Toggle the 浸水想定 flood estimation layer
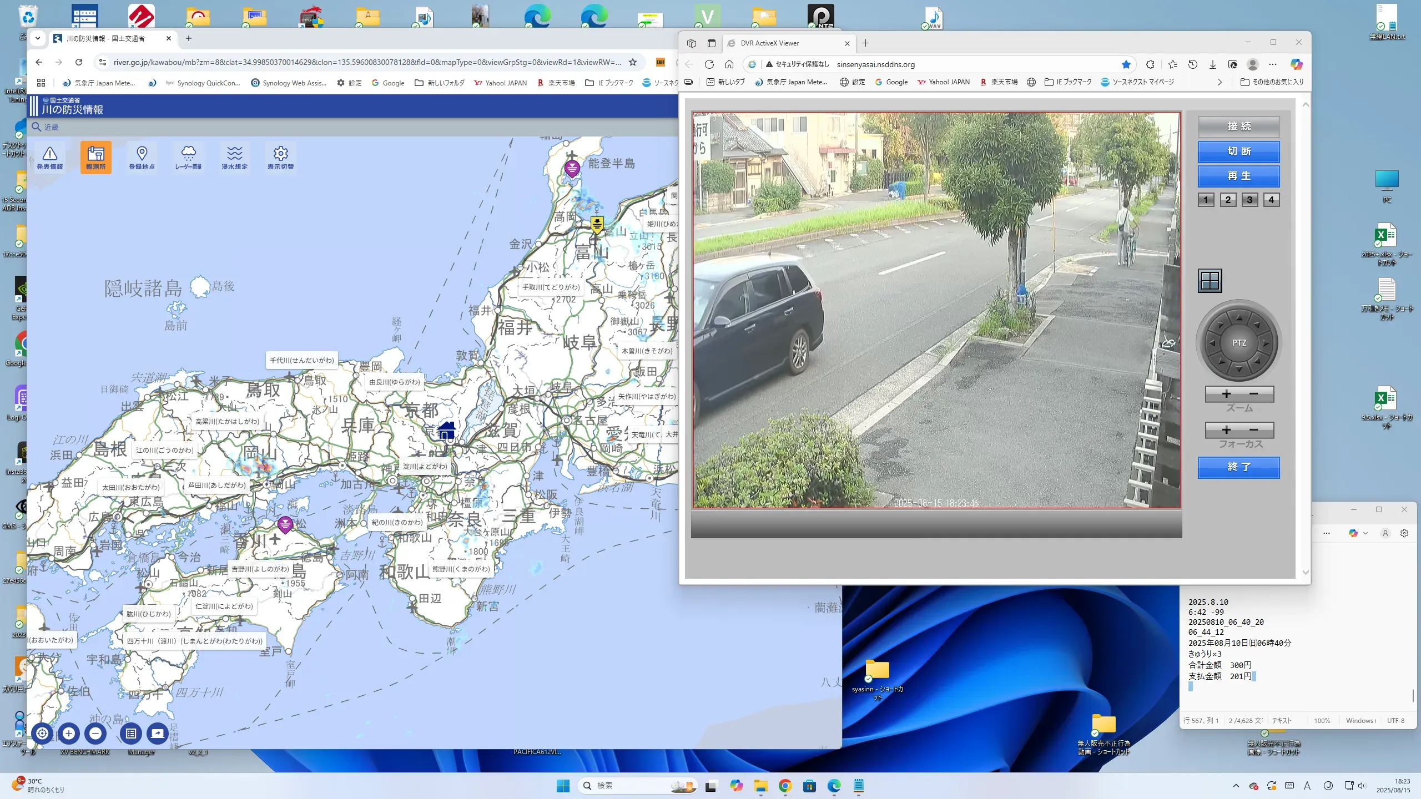This screenshot has width=1421, height=799. click(x=234, y=158)
